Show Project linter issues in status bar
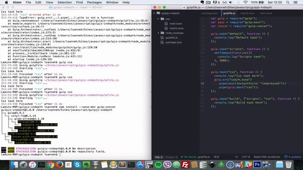The height and width of the screenshot is (170, 303). 171,157
